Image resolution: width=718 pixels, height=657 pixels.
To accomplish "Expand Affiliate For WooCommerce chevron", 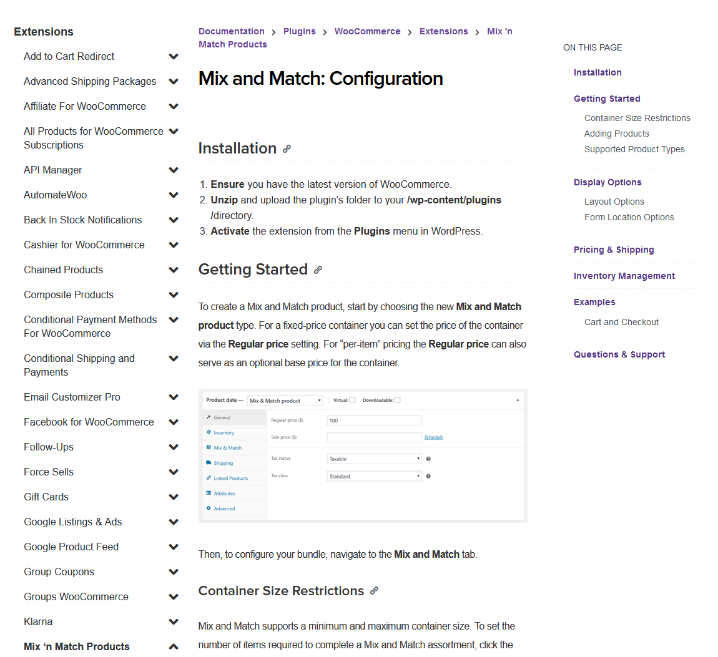I will (174, 106).
